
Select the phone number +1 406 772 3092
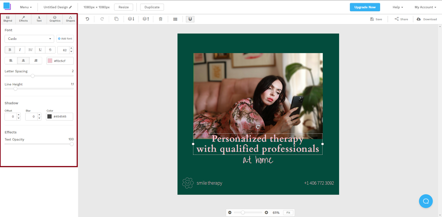[319, 183]
